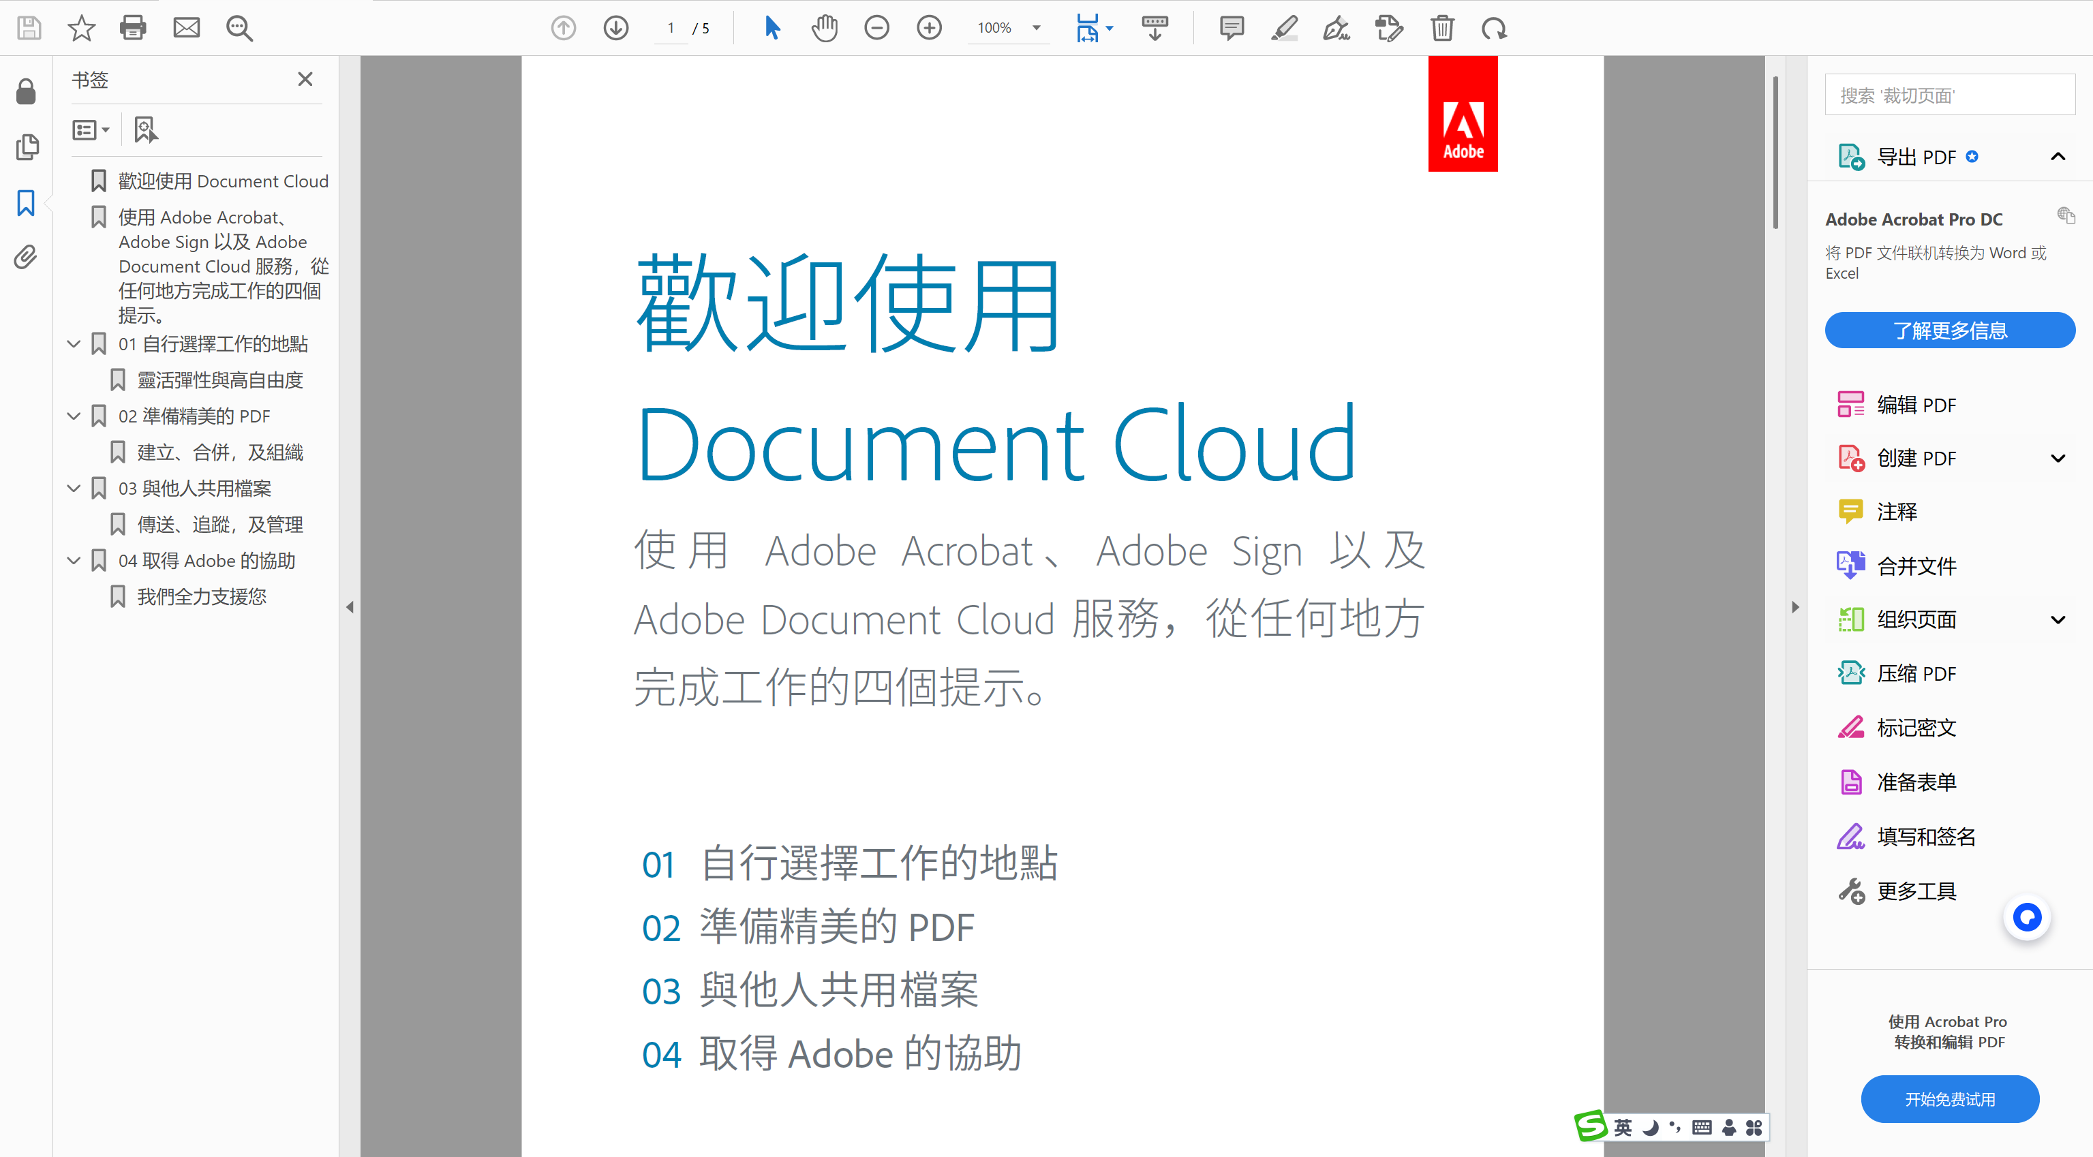The height and width of the screenshot is (1157, 2093).
Task: Open the 编辑 PDF tool
Action: [1916, 404]
